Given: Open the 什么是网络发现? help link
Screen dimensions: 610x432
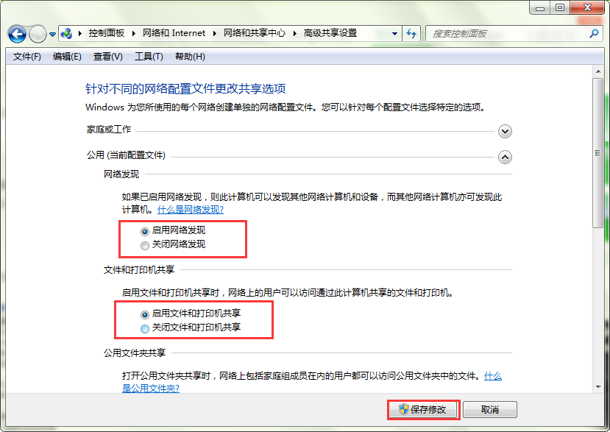Looking at the screenshot, I should [191, 210].
